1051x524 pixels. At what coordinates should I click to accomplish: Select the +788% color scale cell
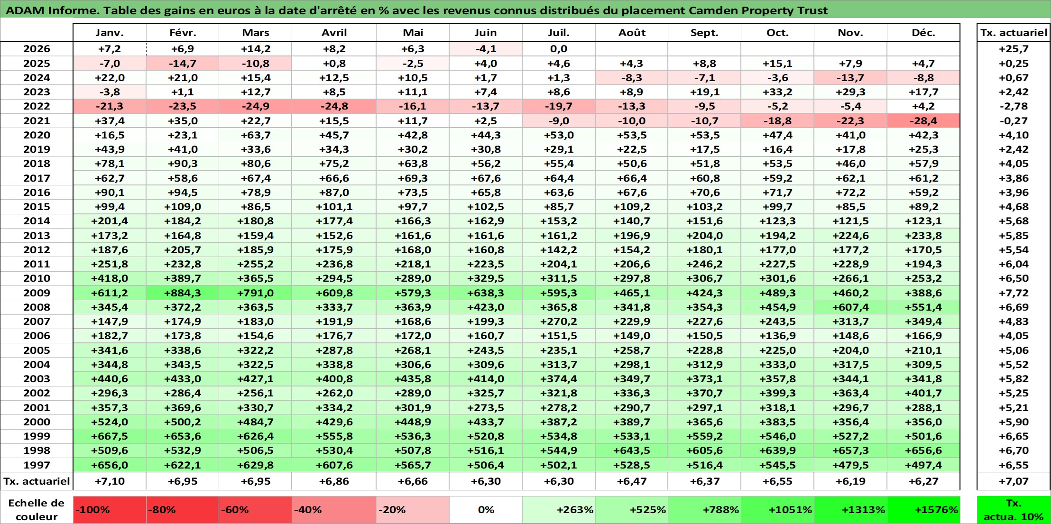704,510
